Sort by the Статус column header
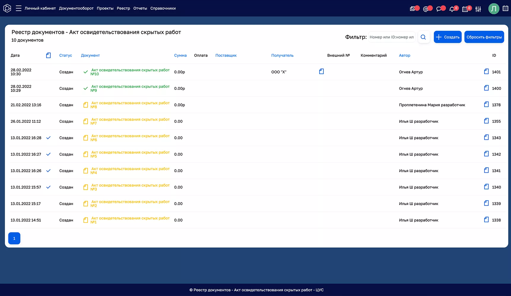 click(x=66, y=55)
